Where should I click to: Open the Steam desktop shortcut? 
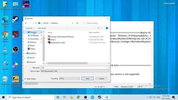coord(16,20)
